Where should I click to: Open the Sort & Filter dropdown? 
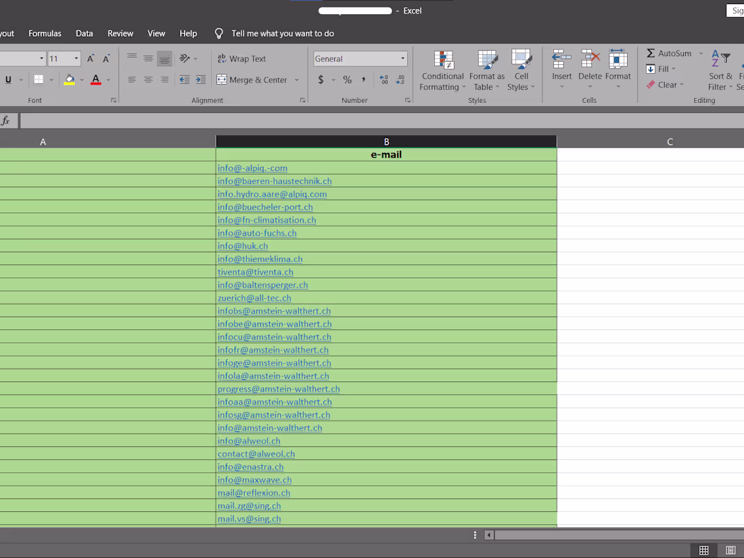pos(720,76)
